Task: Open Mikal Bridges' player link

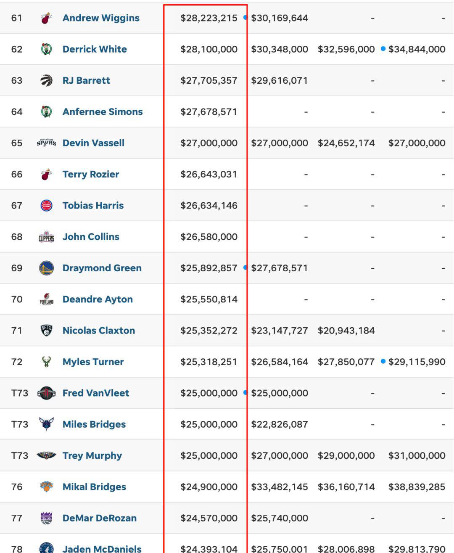Action: 94,487
